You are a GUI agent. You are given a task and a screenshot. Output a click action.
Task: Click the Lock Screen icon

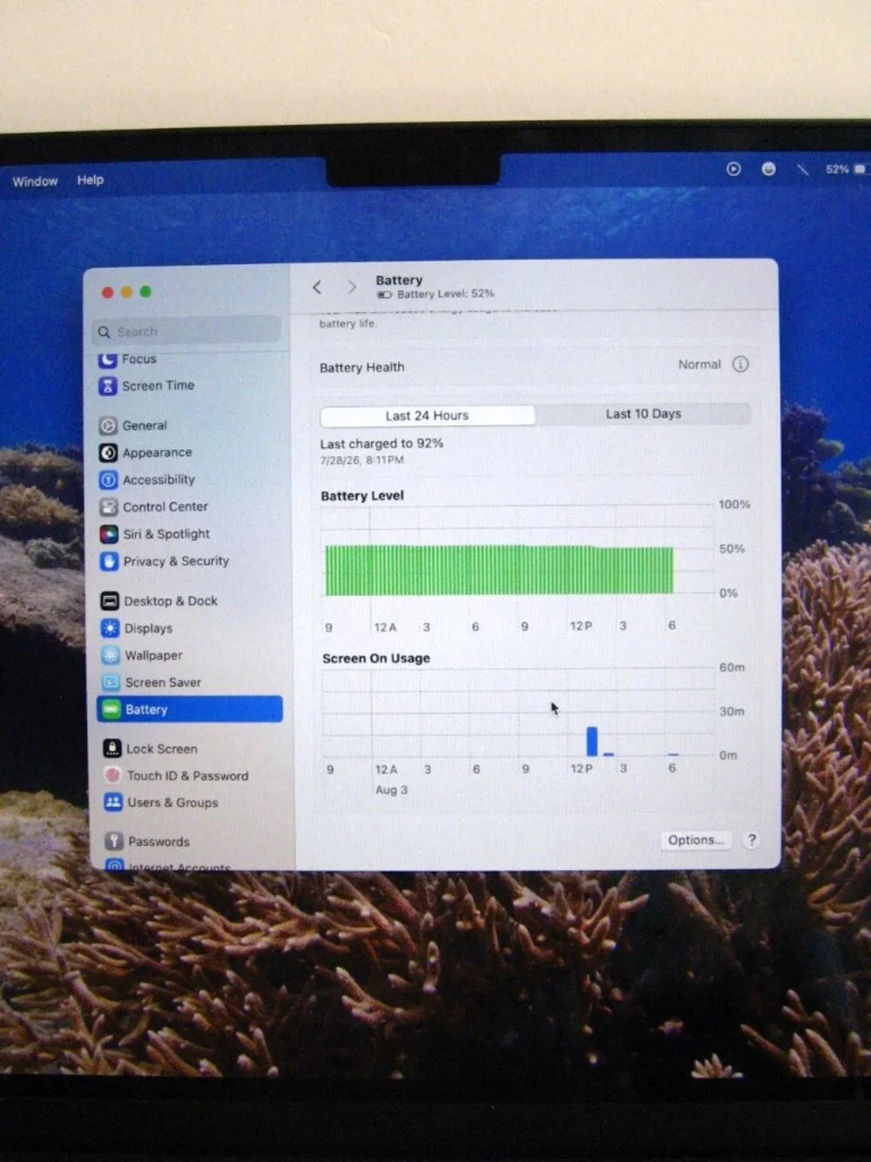click(112, 749)
